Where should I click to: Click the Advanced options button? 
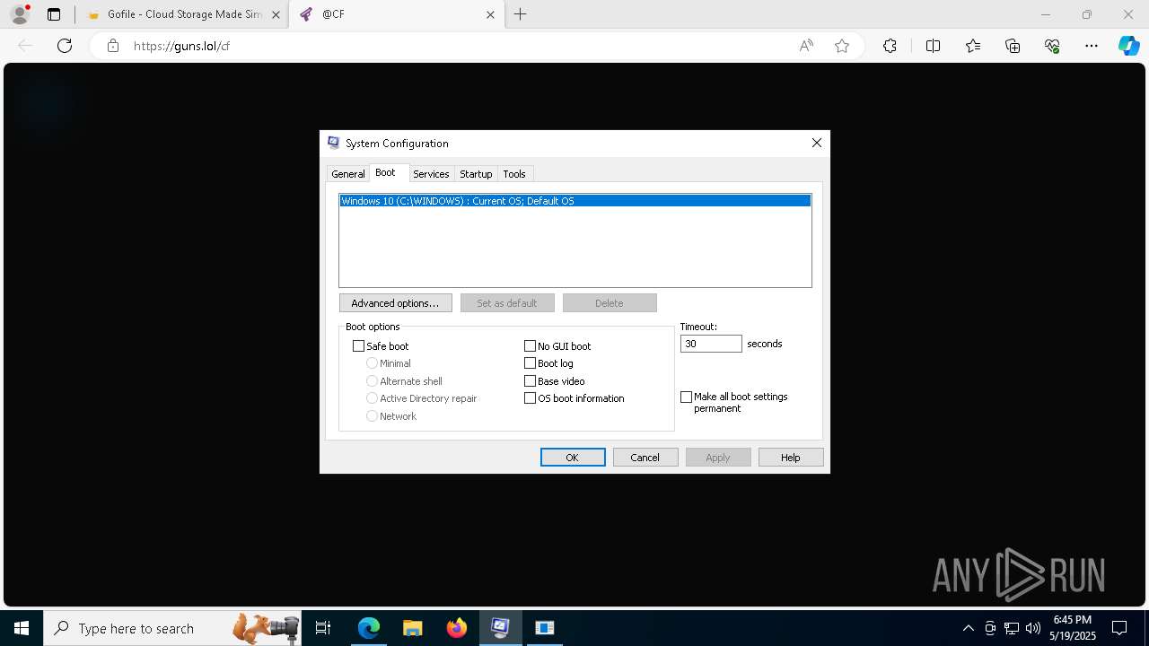coord(395,303)
